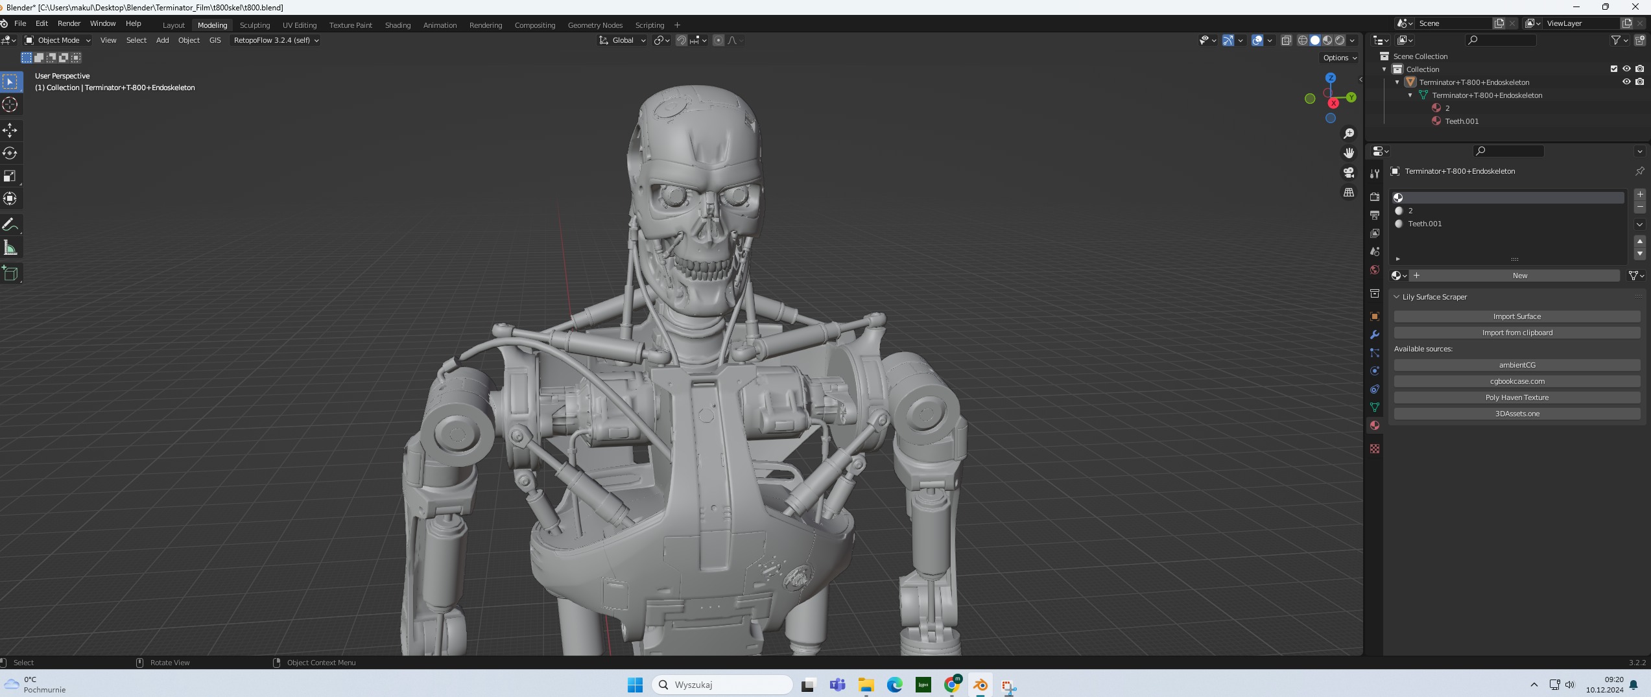Hide Terminator object with eye icon

pos(1626,82)
